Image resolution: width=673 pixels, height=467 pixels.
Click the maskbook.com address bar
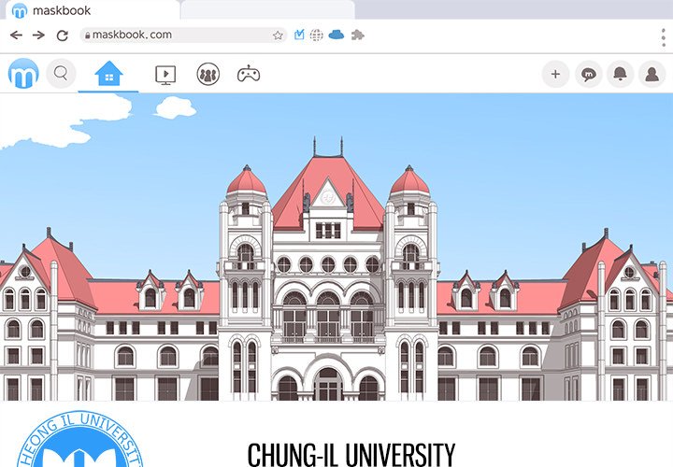tap(178, 35)
